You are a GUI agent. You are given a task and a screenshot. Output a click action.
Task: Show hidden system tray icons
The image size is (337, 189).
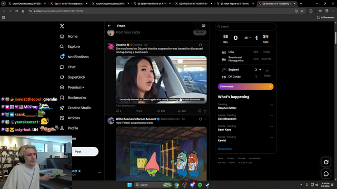[301, 185]
